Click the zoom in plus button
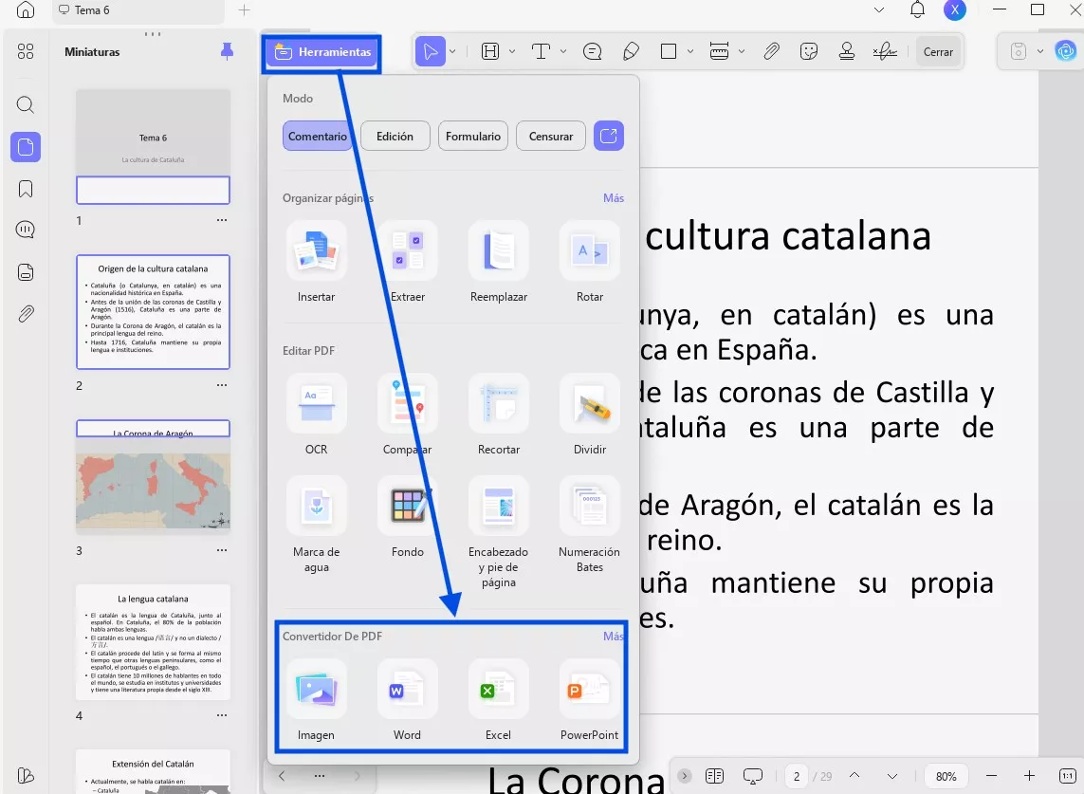This screenshot has height=794, width=1084. coord(1029,776)
